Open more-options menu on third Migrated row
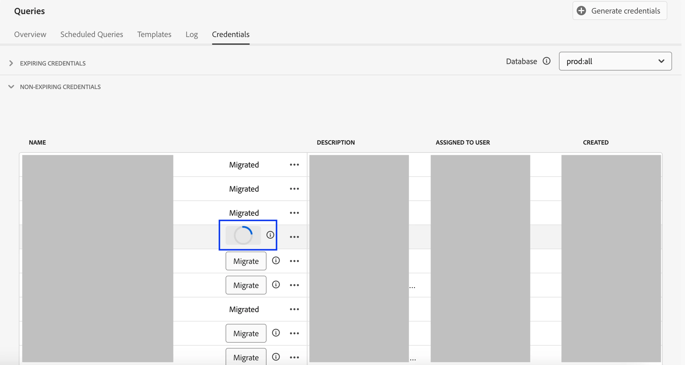 coord(294,213)
